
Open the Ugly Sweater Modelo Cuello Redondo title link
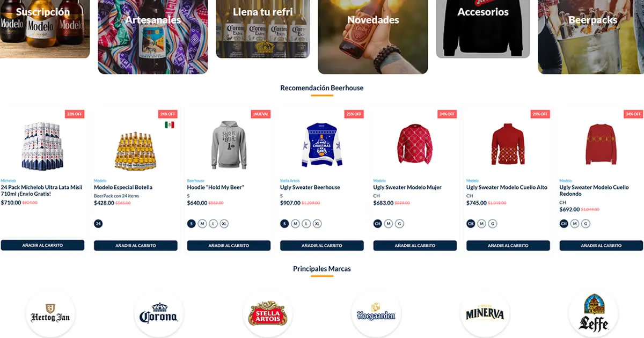click(x=594, y=190)
